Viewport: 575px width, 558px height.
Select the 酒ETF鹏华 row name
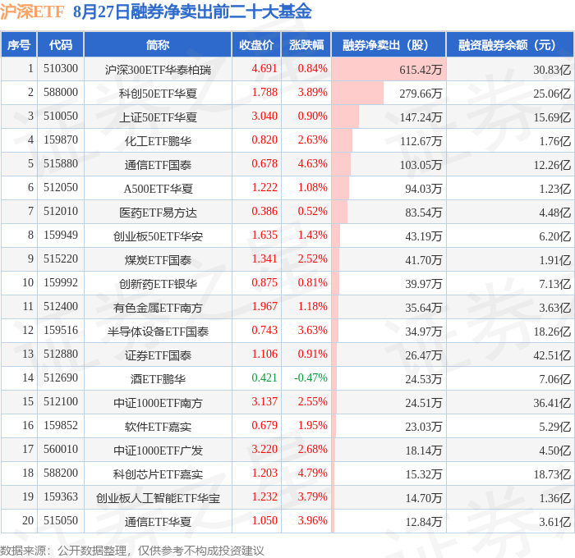pos(158,379)
